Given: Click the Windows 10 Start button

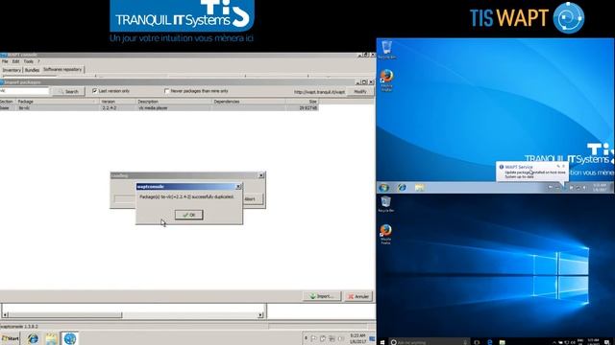Looking at the screenshot, I should (x=382, y=342).
